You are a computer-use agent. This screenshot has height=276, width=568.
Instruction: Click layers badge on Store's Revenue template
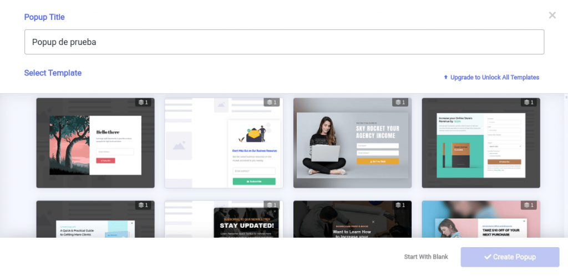coord(529,102)
